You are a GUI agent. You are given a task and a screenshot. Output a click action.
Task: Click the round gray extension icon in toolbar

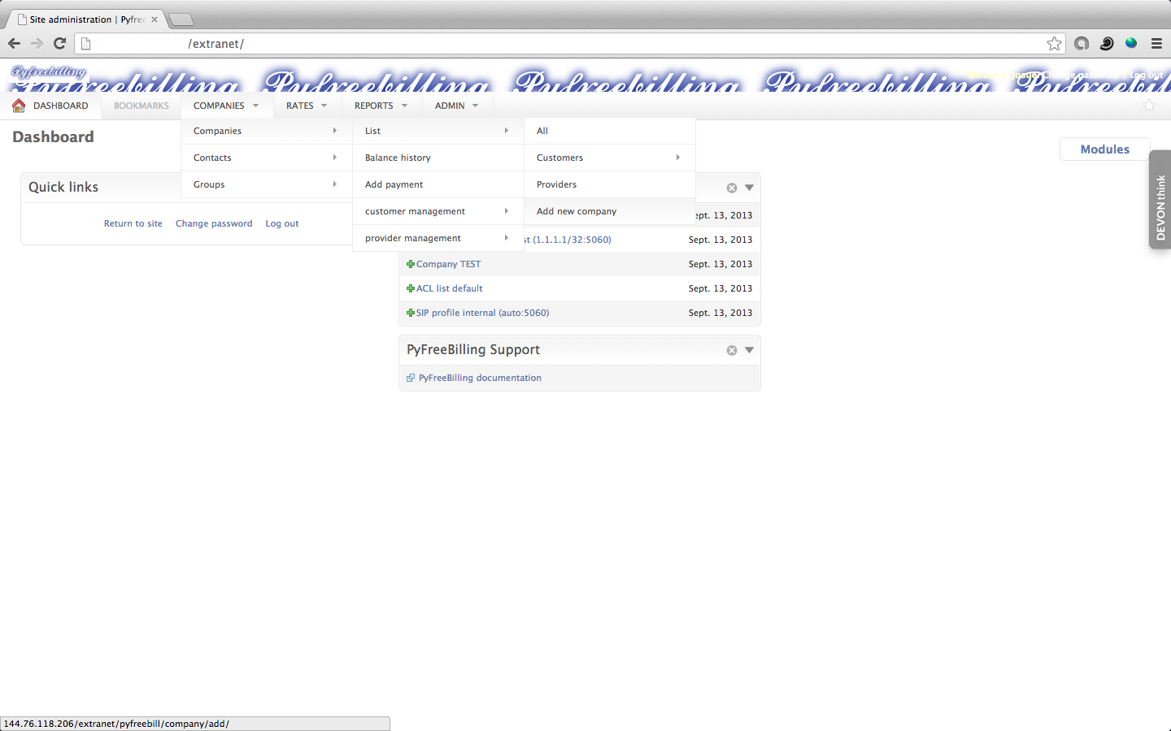point(1082,44)
